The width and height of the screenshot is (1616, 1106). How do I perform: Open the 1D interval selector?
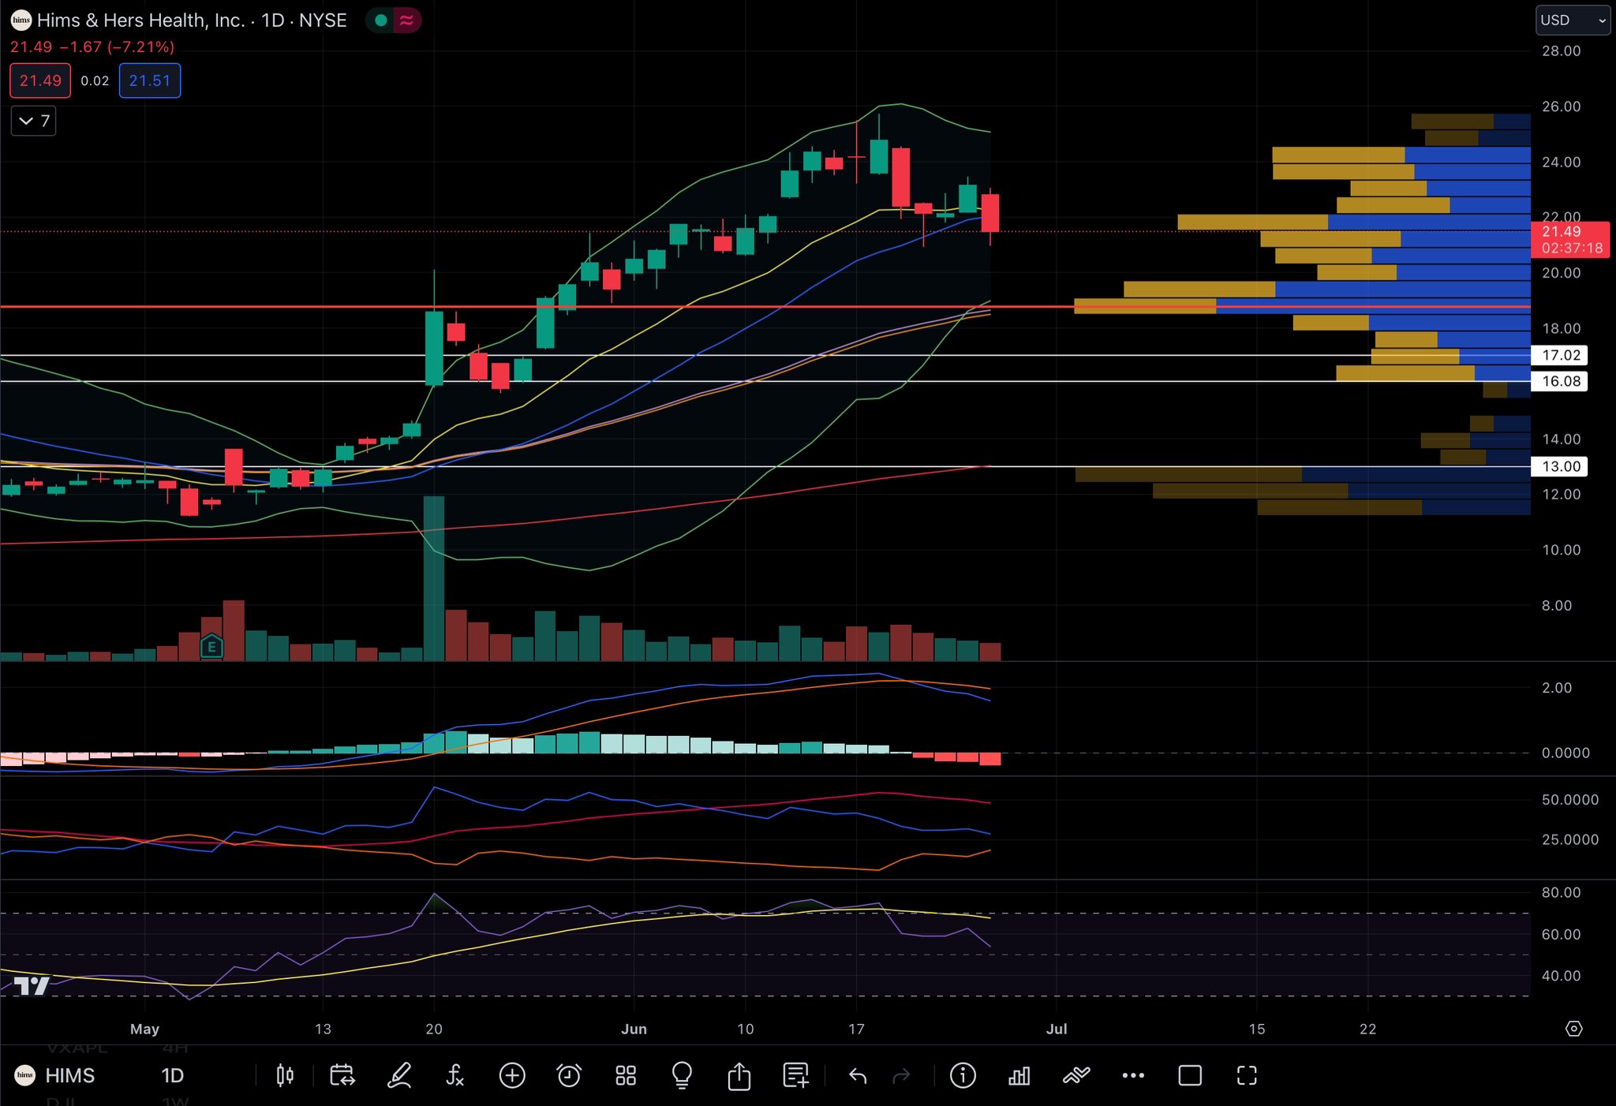(172, 1076)
